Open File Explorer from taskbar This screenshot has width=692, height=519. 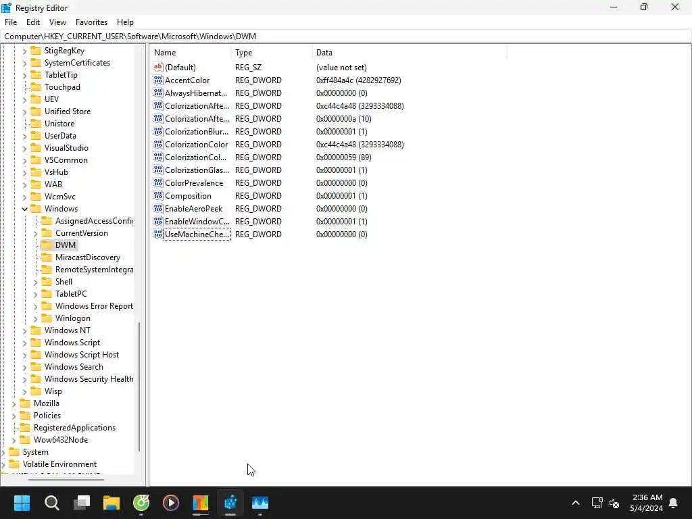click(x=112, y=502)
